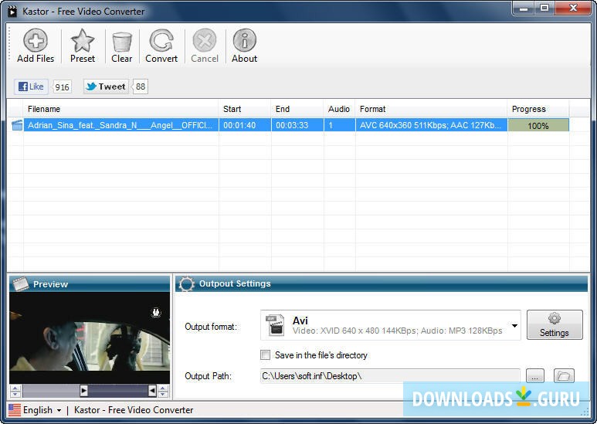Screen dimensions: 597x424
Task: Click the Avi clapperboard format icon
Action: click(x=275, y=325)
